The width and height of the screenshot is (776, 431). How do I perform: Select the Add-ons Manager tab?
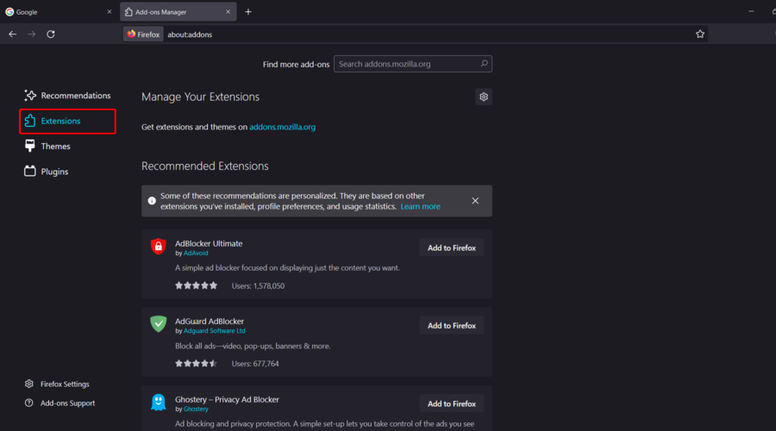[178, 12]
